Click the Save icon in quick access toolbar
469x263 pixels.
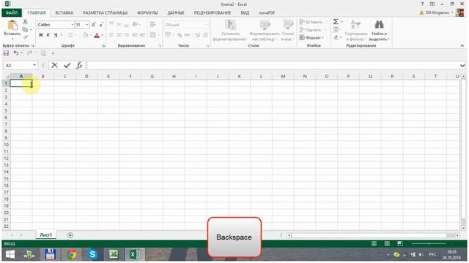(x=6, y=53)
